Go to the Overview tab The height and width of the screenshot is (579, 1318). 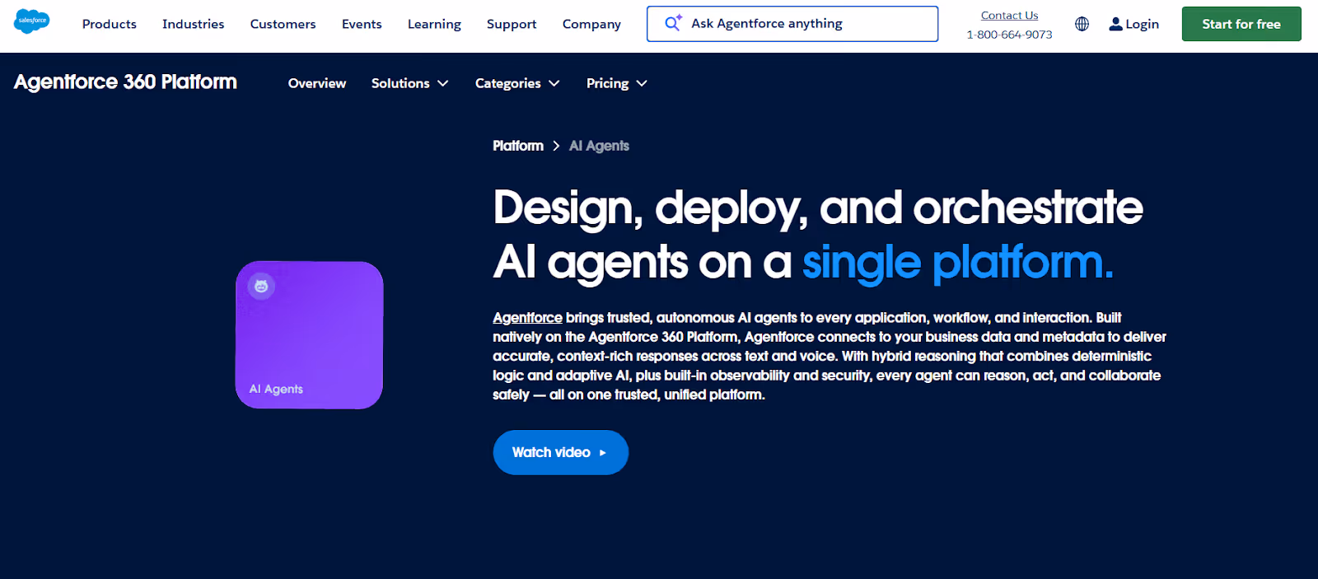click(317, 83)
